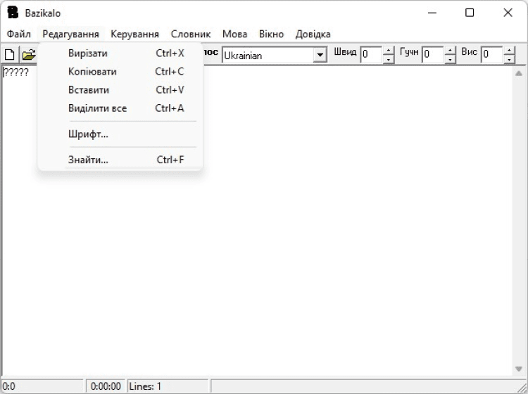Increase the Вис pitch value
The height and width of the screenshot is (394, 528).
point(510,51)
